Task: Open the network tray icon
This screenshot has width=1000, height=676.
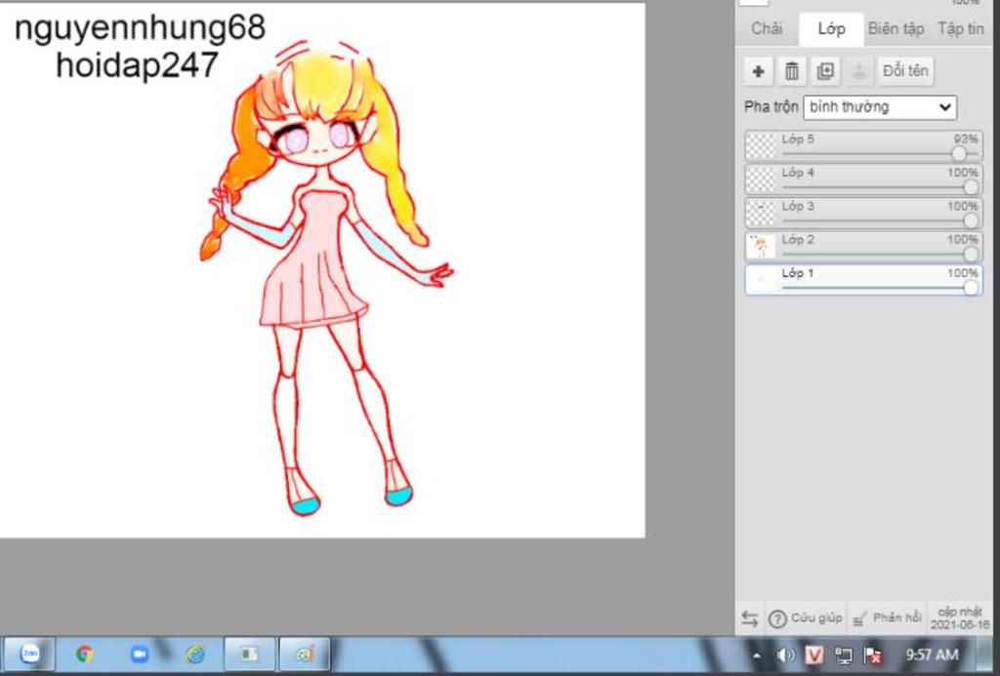Action: (x=844, y=655)
